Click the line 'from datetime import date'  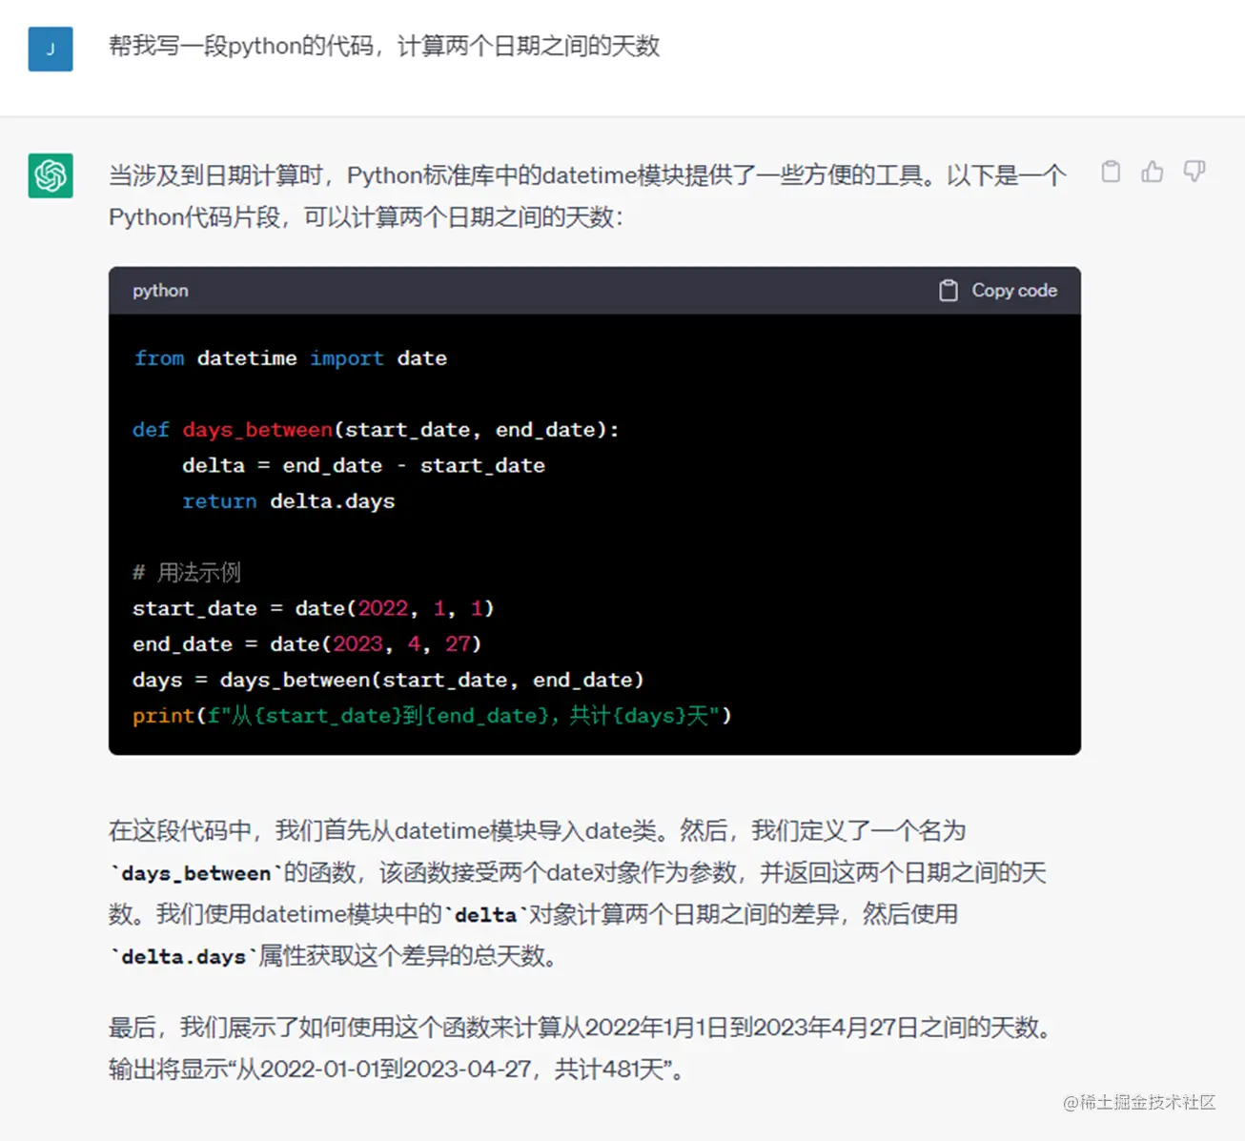click(290, 358)
